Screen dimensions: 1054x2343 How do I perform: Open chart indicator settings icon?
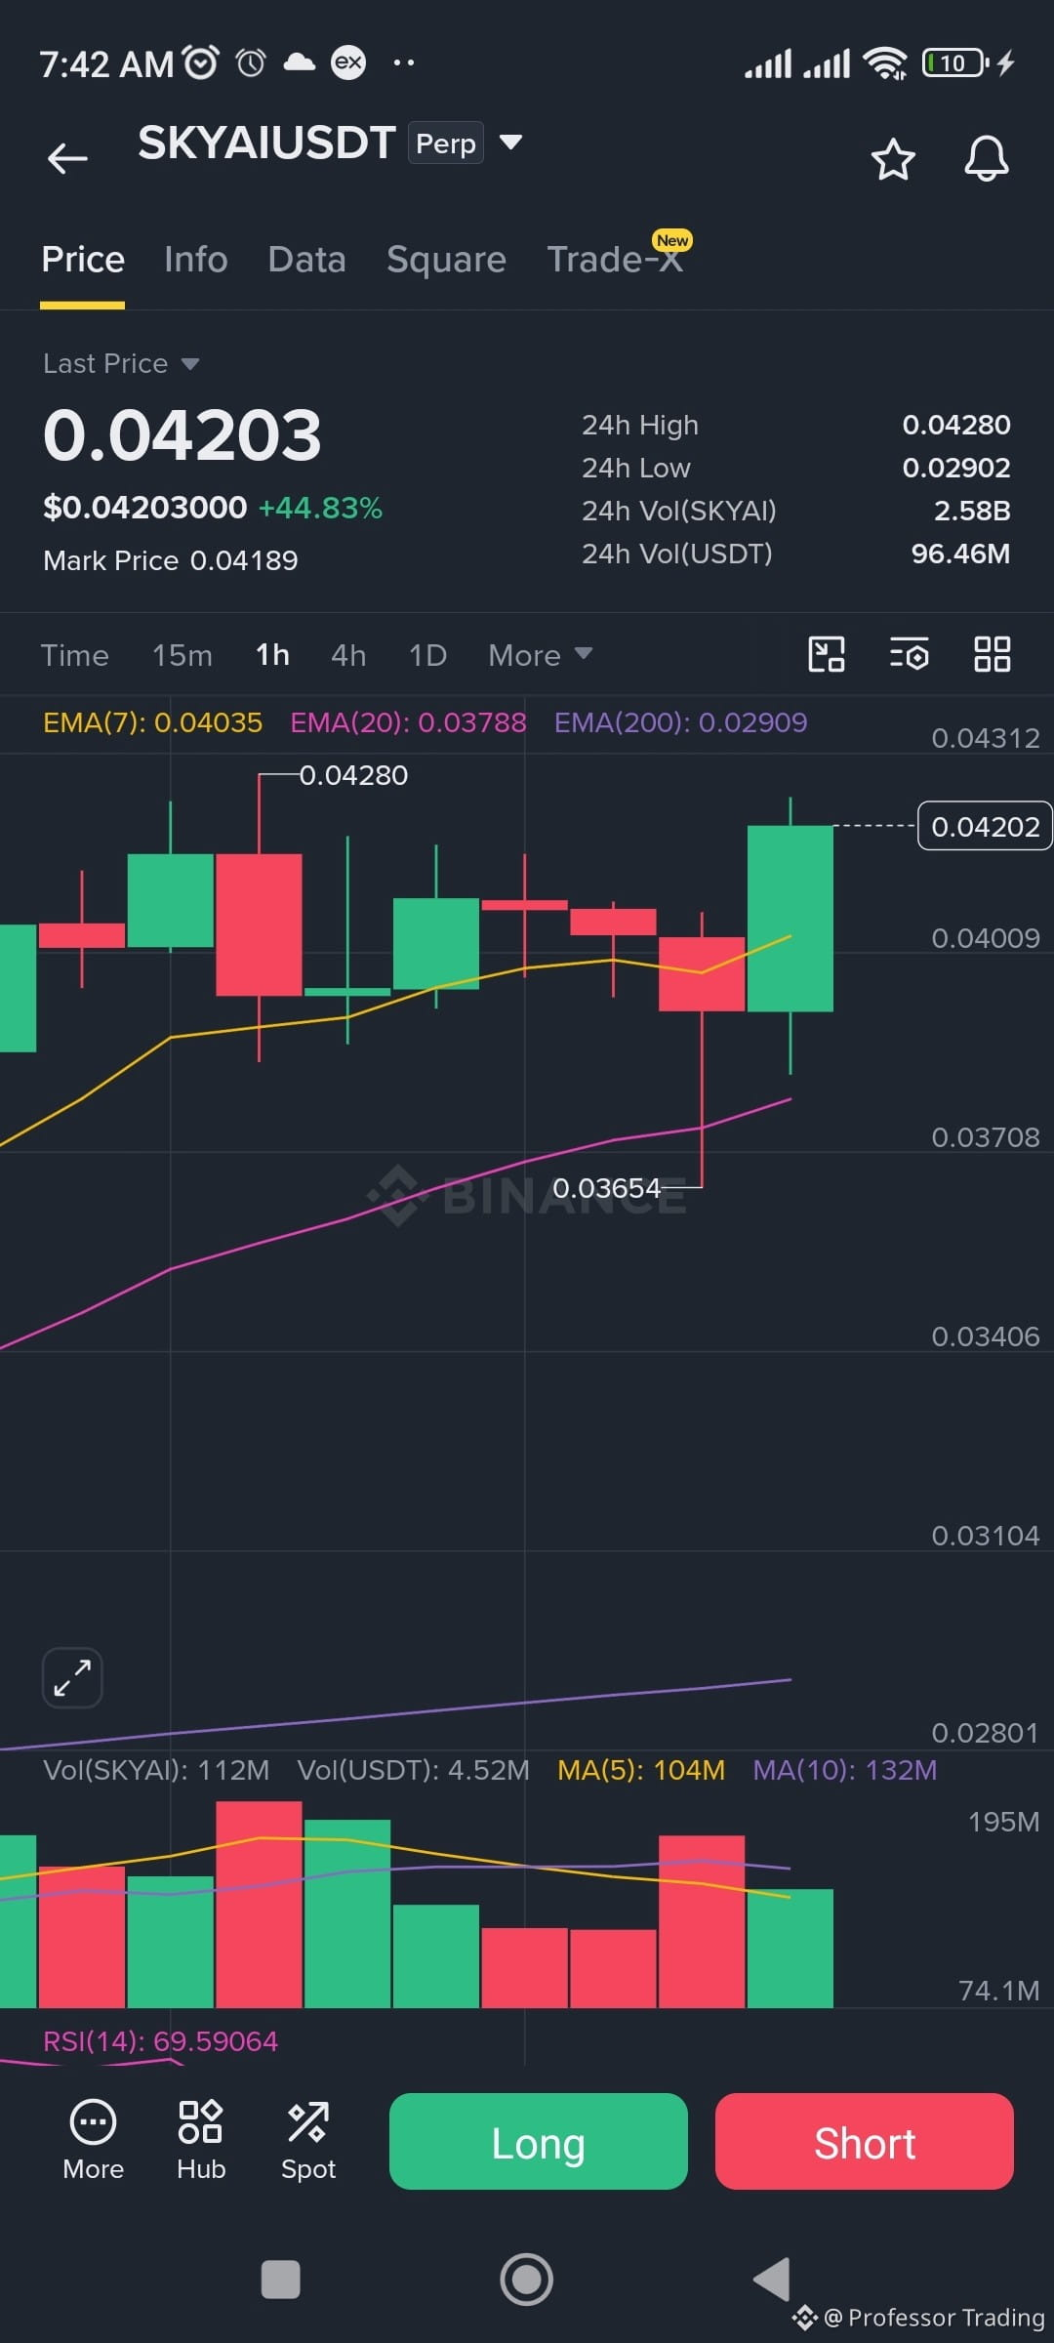pos(910,654)
